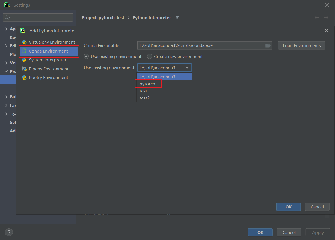The height and width of the screenshot is (240, 335).
Task: Select Conda Environment option
Action: coord(49,51)
